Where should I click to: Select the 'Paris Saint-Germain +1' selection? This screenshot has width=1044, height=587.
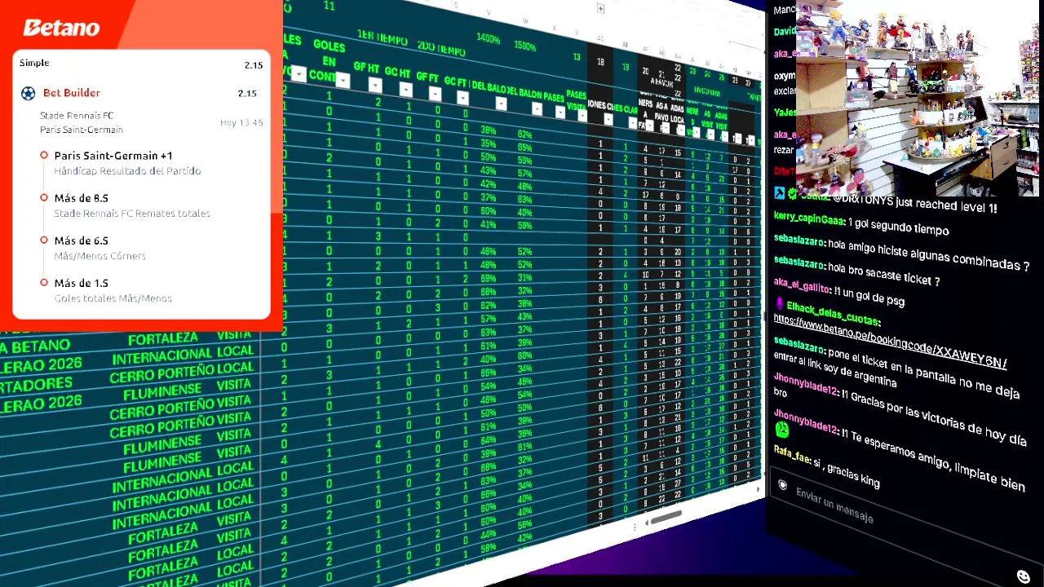pos(113,156)
